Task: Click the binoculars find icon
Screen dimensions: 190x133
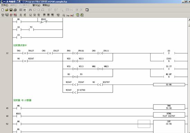Action: [30, 10]
